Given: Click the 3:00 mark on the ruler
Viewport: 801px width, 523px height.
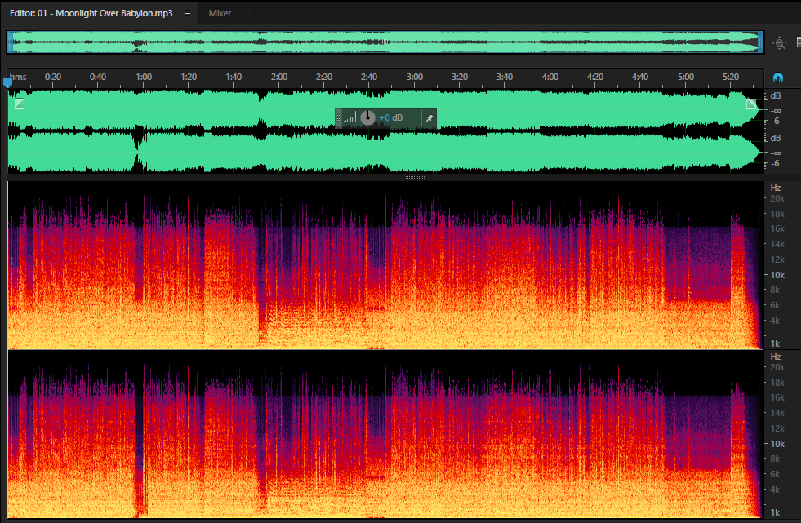Looking at the screenshot, I should tap(414, 77).
